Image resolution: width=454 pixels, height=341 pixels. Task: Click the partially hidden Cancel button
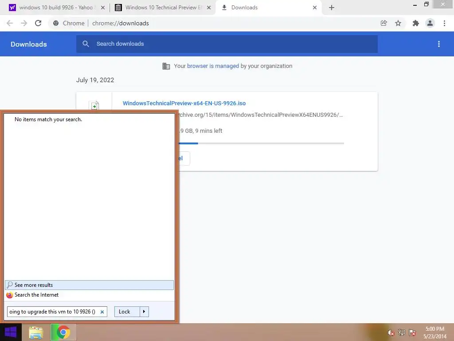(x=184, y=159)
